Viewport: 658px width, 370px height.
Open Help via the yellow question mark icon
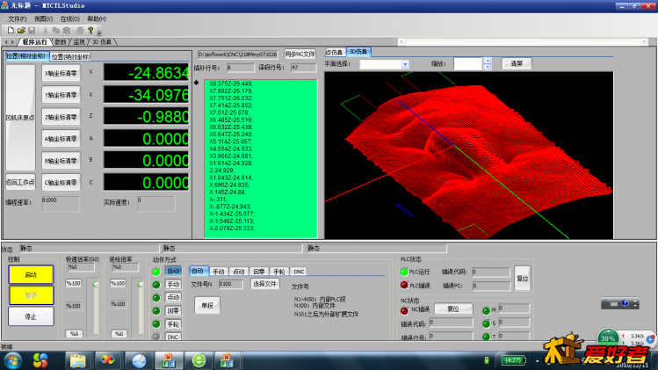(x=90, y=30)
